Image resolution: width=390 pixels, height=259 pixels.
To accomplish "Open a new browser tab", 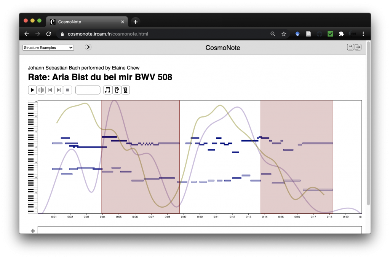I will click(136, 22).
